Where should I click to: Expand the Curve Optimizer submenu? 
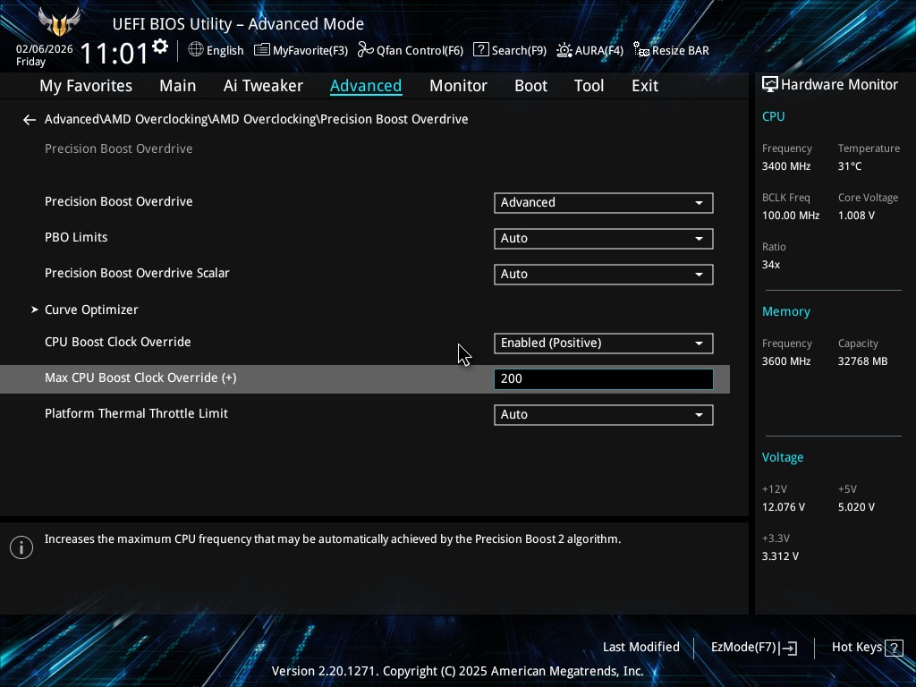click(91, 310)
